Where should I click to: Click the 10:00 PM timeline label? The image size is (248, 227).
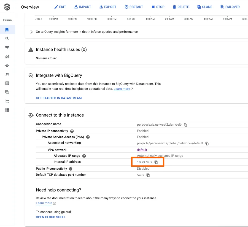92,19
